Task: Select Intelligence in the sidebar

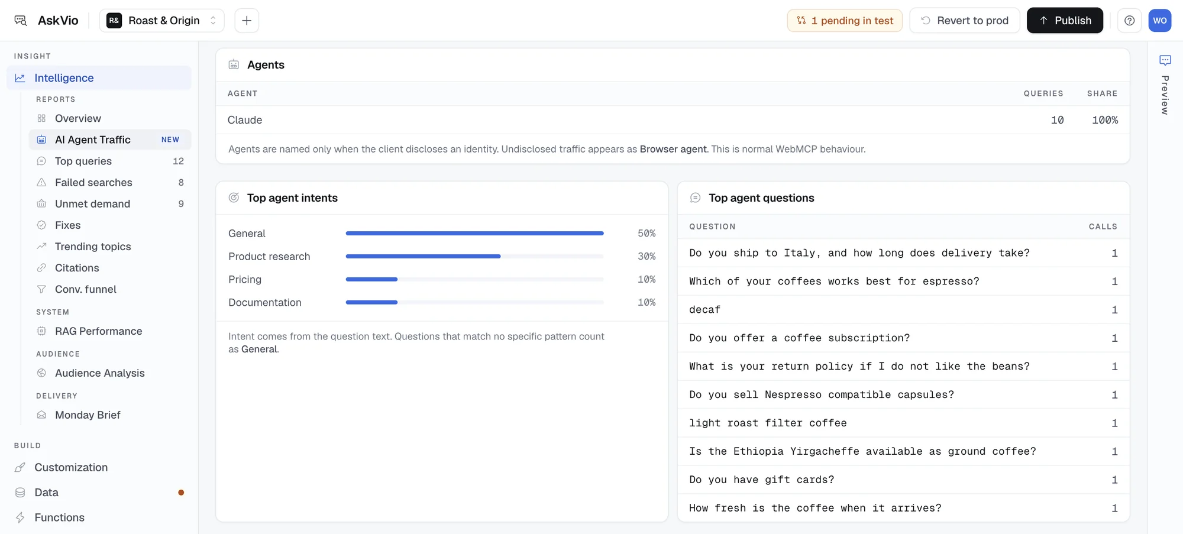Action: (99, 78)
